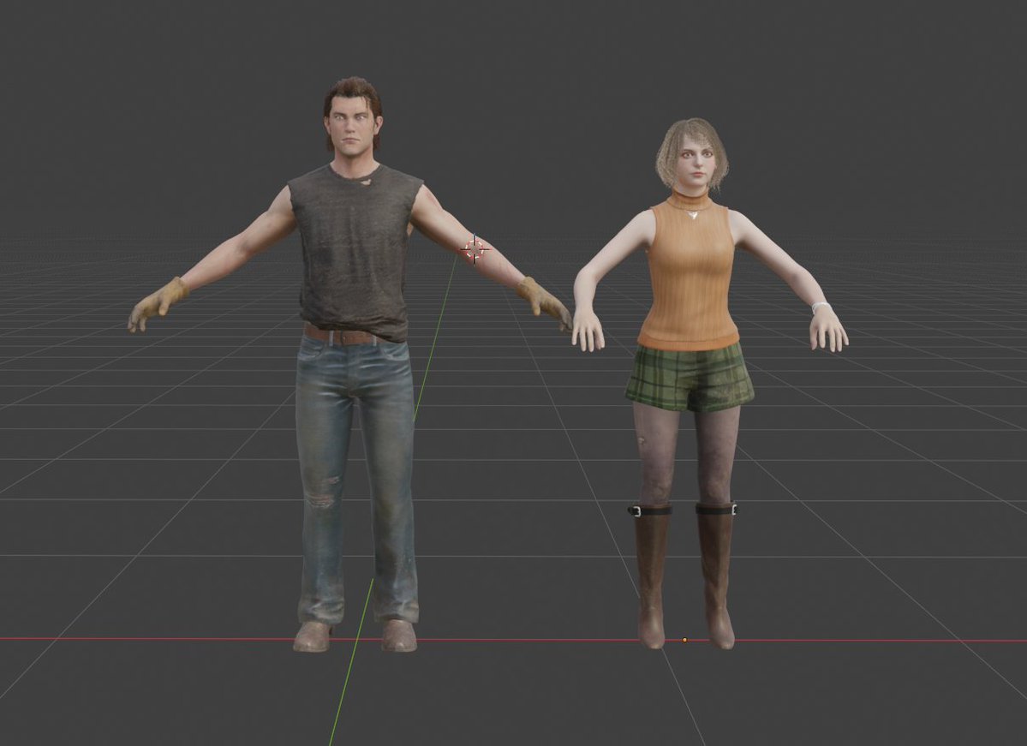Screen dimensions: 1027x746
Task: Click the red-white 3D cursor crosshair
Action: (475, 249)
